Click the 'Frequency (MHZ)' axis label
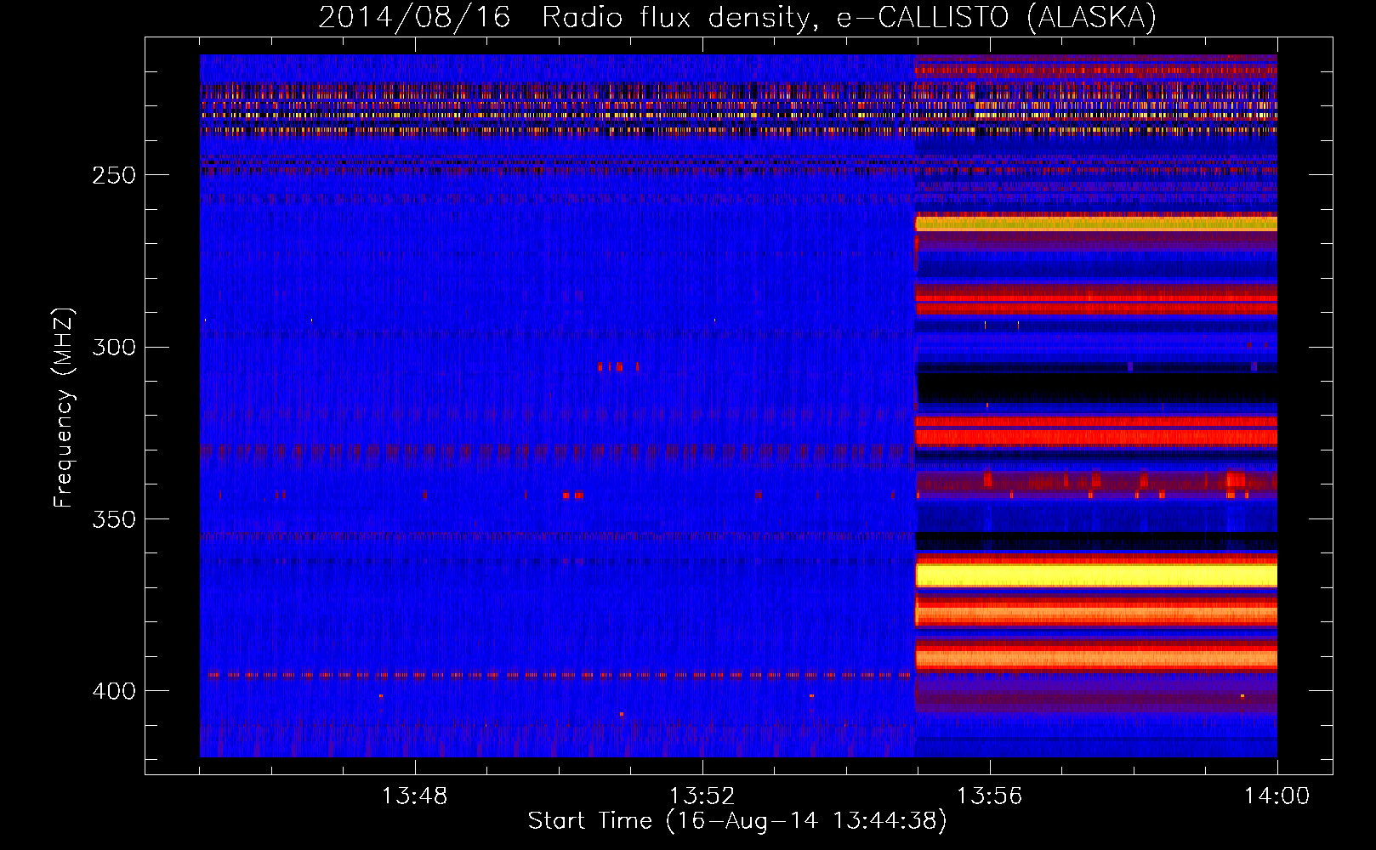 click(x=64, y=408)
